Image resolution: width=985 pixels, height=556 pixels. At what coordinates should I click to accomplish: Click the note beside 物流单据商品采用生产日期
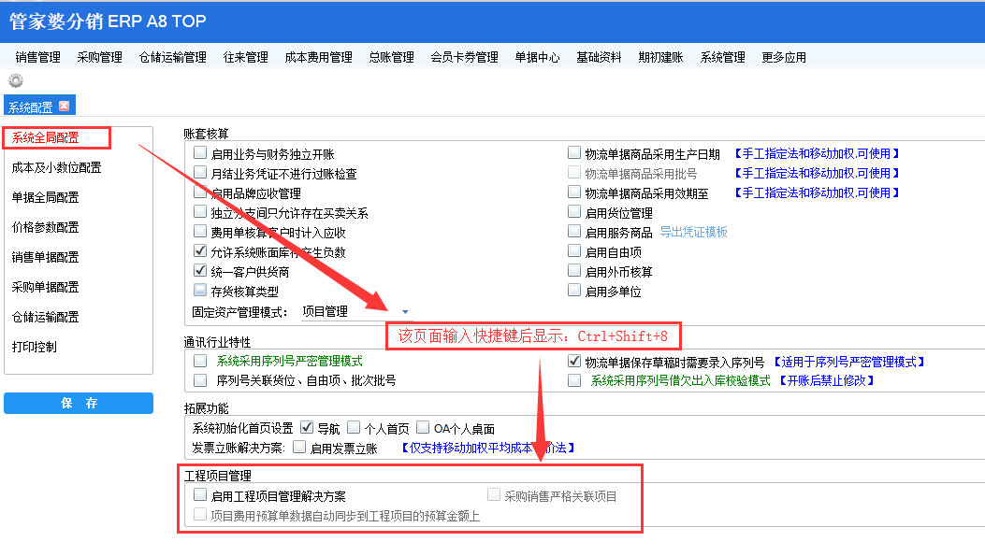(x=817, y=154)
